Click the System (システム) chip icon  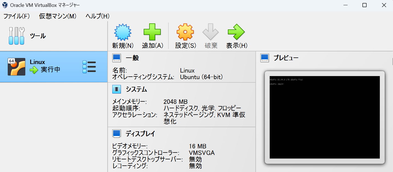pyautogui.click(x=117, y=89)
